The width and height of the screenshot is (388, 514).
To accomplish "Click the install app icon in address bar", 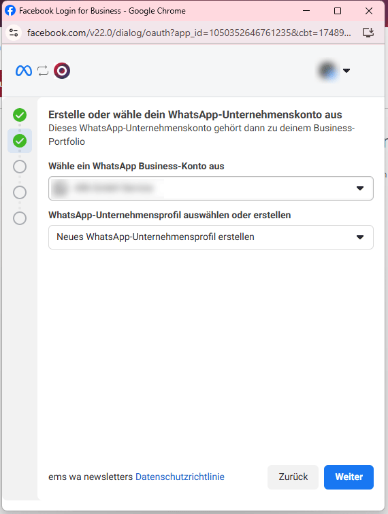I will [368, 33].
